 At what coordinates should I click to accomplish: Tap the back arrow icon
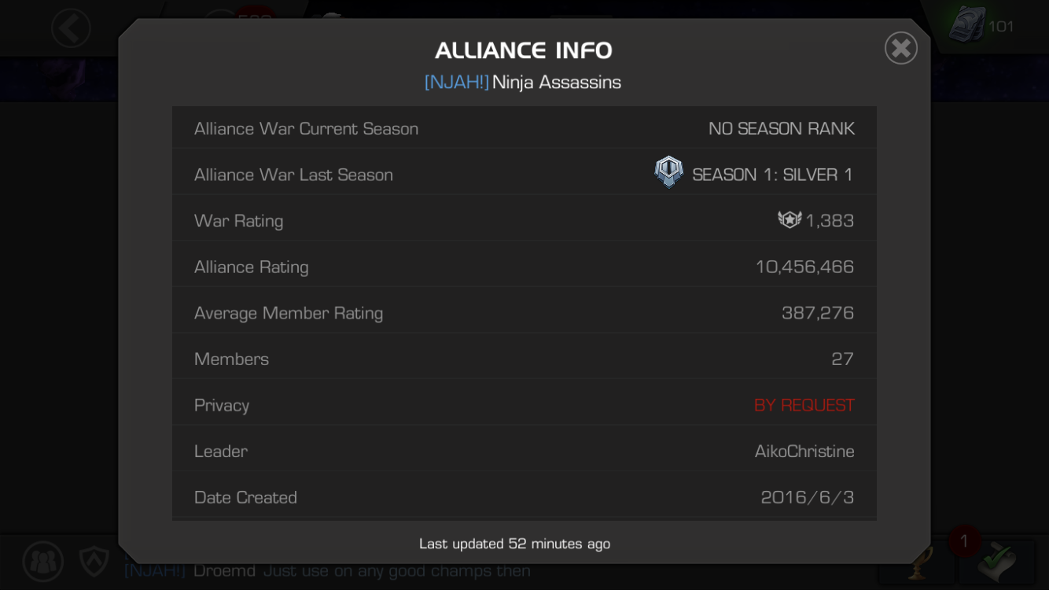pyautogui.click(x=71, y=28)
